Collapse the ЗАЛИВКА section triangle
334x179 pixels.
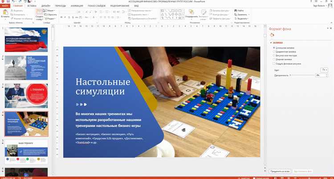(x=271, y=43)
